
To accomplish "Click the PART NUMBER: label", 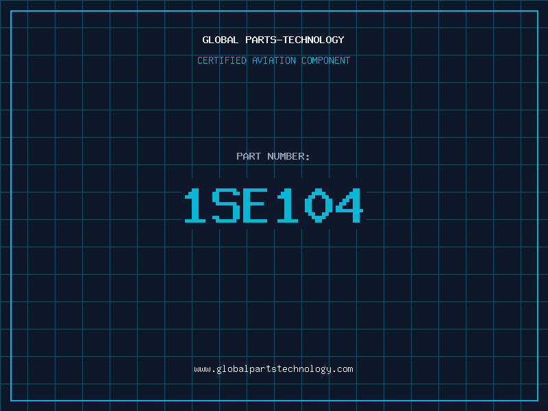I will pyautogui.click(x=273, y=157).
